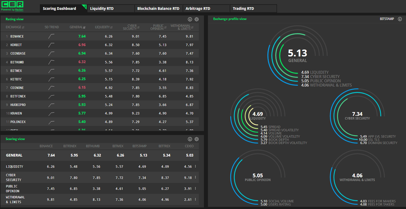Click green info corner on Scoring Dashboard tab
Image resolution: width=406 pixels, height=209 pixels.
coord(85,6)
